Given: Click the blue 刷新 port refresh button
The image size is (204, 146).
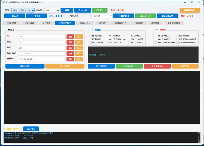Looking at the screenshot, I should 67,10.
